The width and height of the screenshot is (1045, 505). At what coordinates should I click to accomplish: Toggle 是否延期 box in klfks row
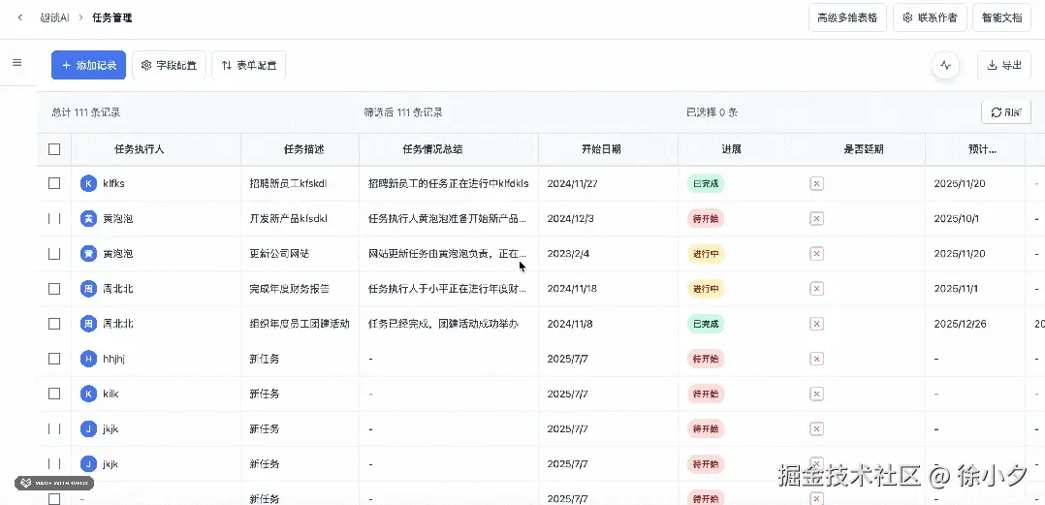coord(816,183)
